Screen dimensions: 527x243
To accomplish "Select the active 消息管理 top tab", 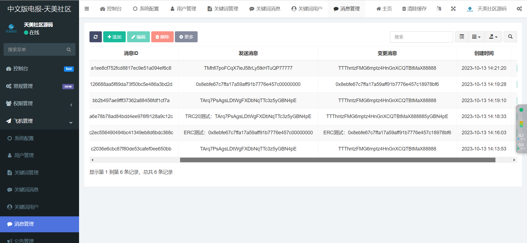I will [x=346, y=9].
